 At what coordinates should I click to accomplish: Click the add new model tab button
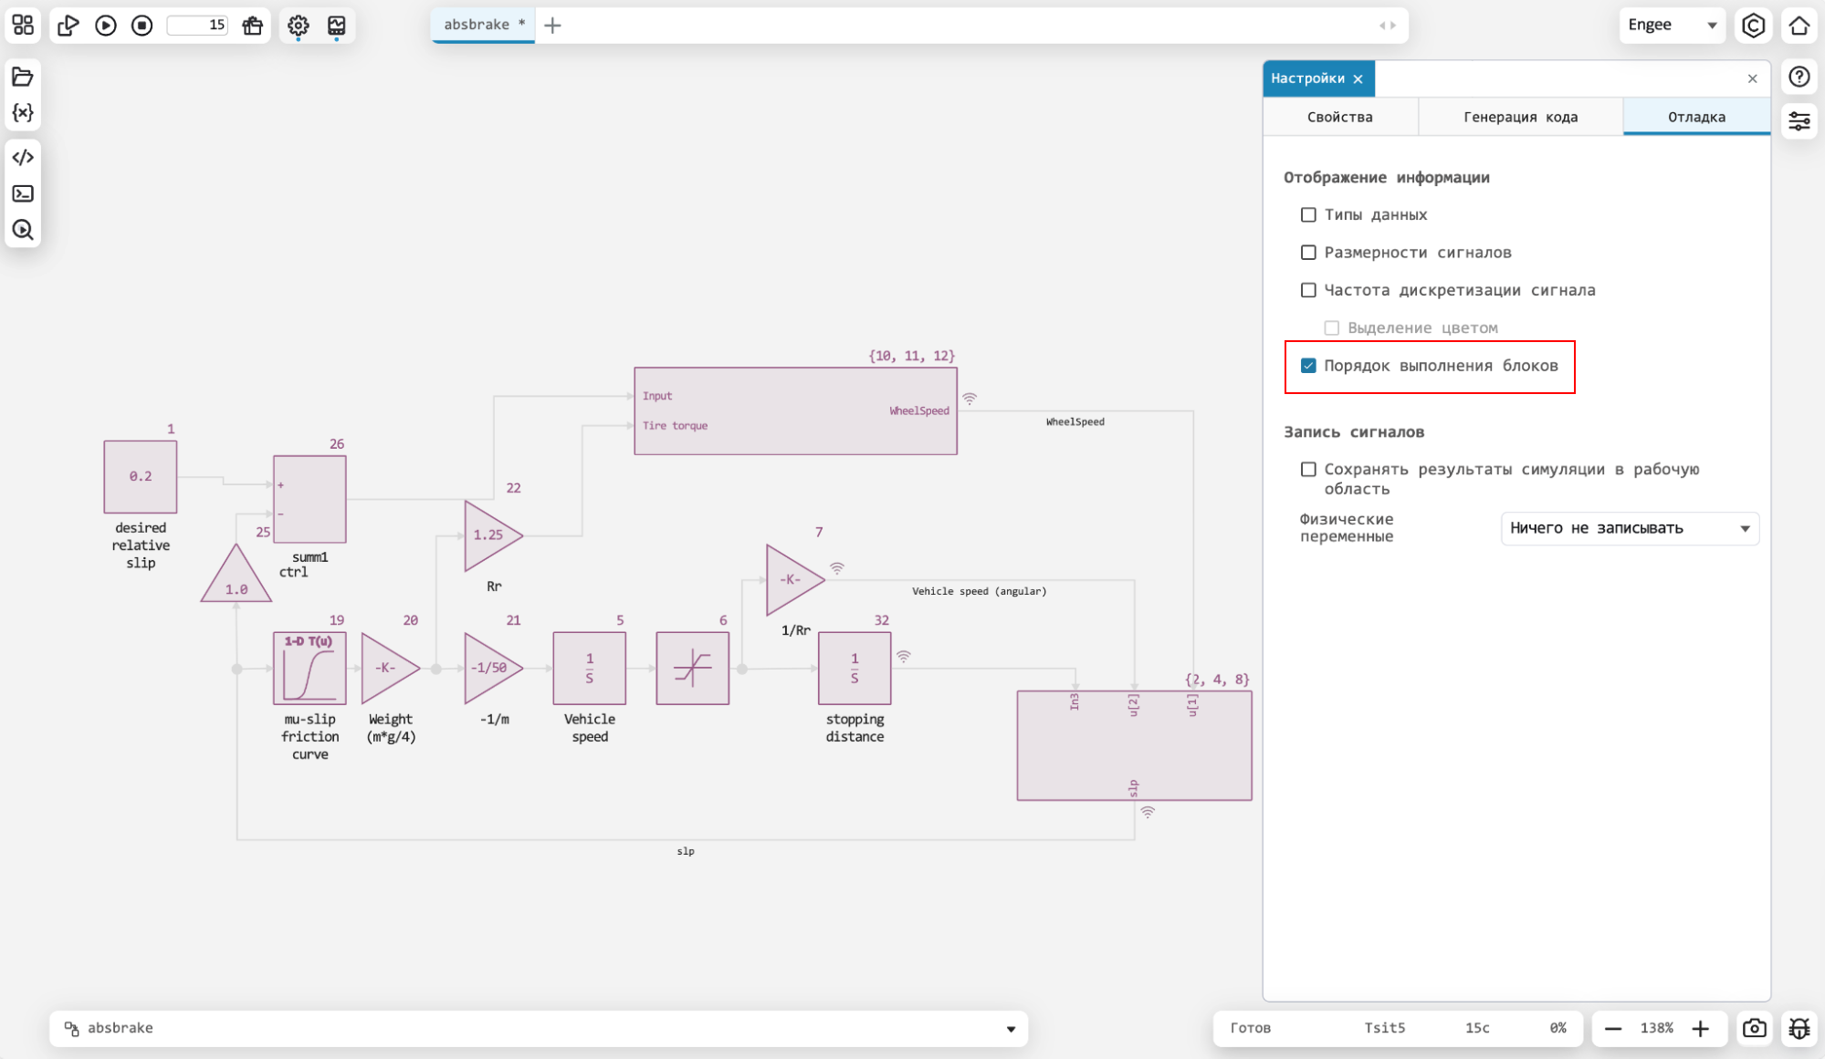552,24
